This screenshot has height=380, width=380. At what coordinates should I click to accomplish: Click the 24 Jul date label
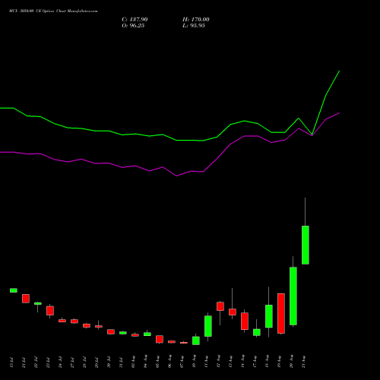(x=61, y=363)
